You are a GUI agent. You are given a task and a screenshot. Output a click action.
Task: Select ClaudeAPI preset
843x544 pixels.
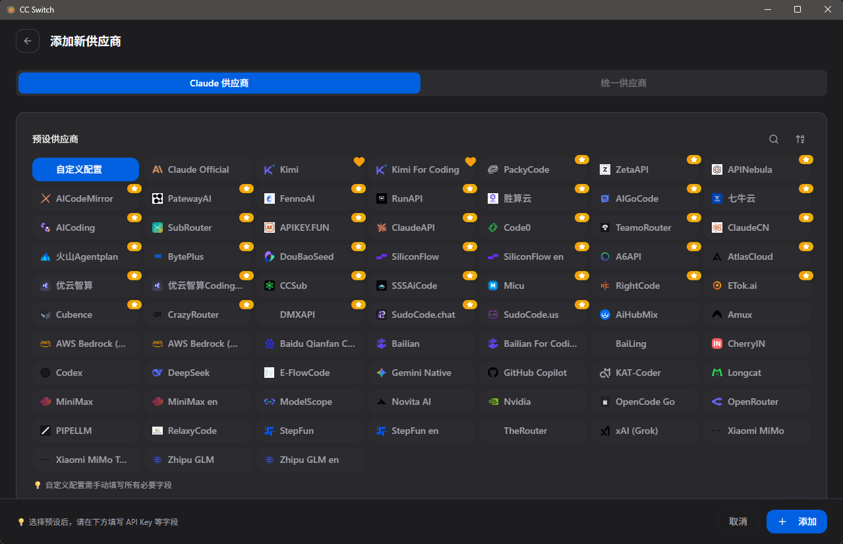tap(422, 227)
